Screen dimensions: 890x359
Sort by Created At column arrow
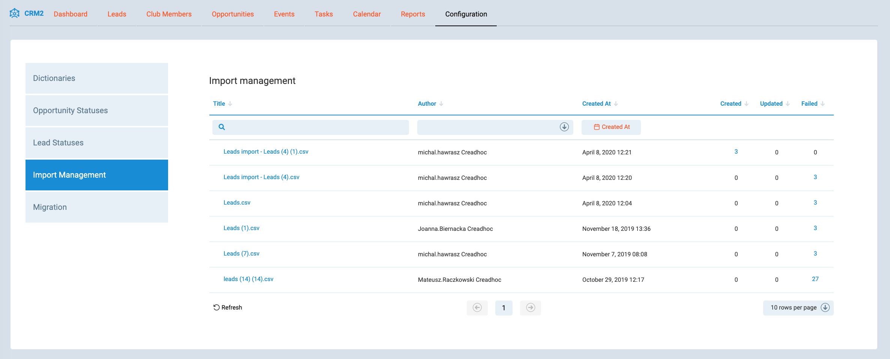tap(616, 104)
